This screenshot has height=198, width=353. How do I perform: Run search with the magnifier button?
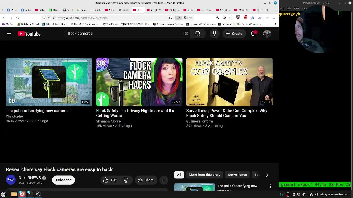198,34
